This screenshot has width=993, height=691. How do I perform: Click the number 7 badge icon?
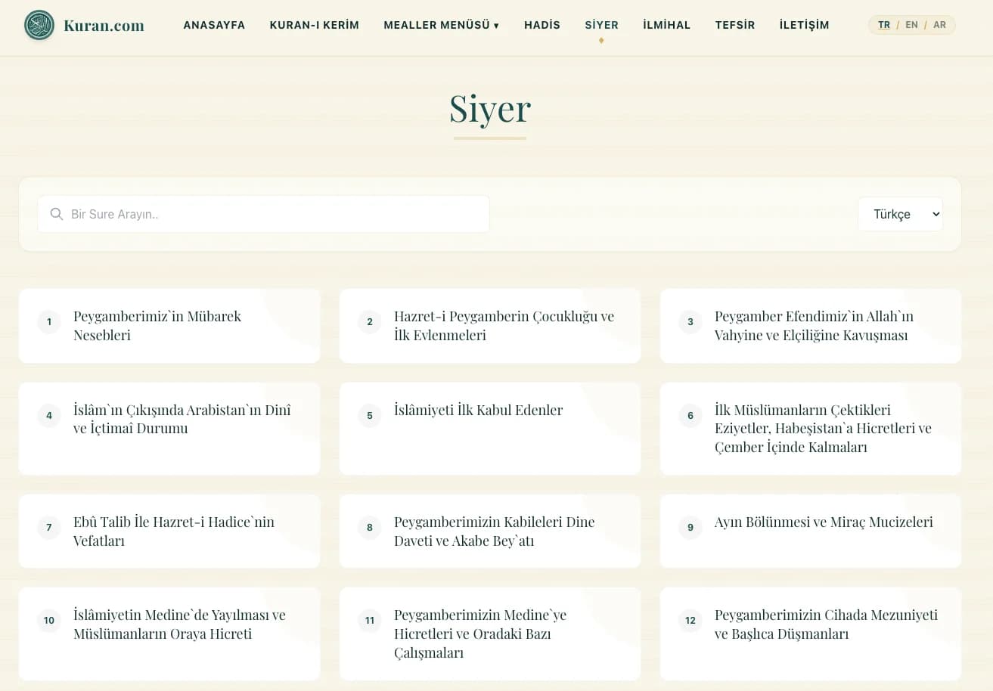(49, 527)
